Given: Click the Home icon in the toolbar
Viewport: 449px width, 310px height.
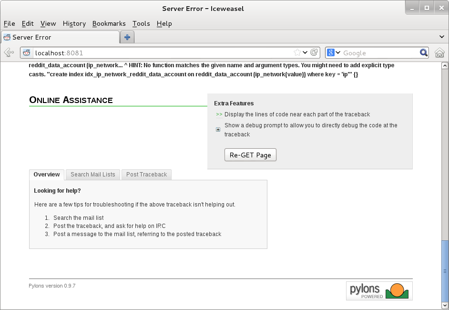Looking at the screenshot, I should tap(439, 53).
